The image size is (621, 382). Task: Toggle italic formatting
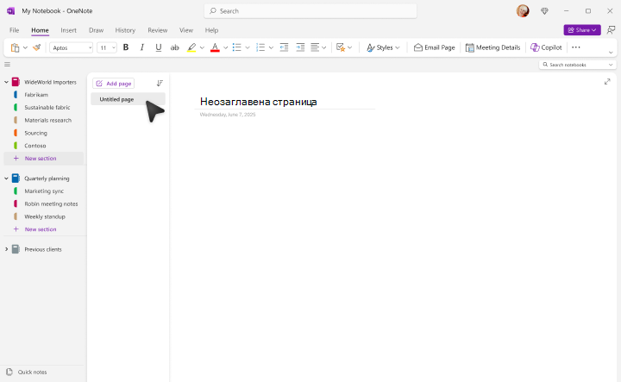click(x=141, y=47)
